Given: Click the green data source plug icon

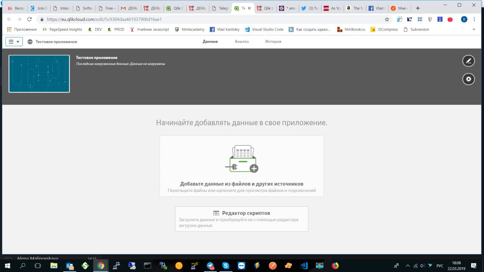Looking at the screenshot, I should 242,159.
